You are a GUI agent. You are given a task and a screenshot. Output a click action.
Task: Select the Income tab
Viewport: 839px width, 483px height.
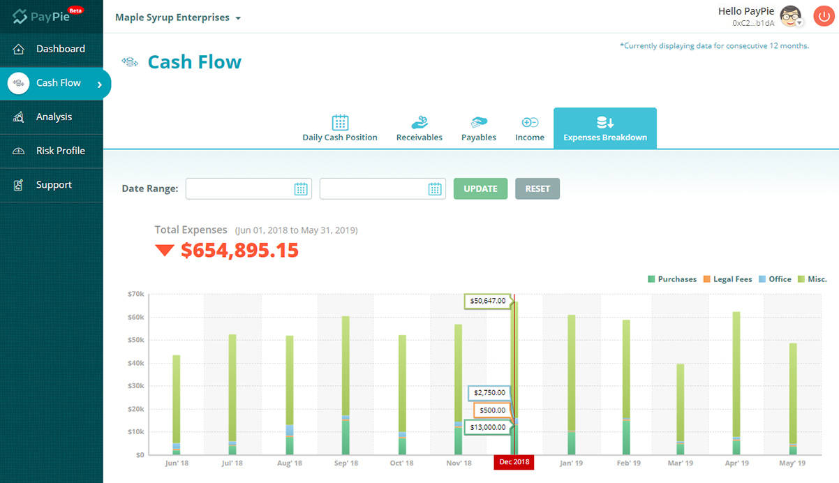click(530, 128)
